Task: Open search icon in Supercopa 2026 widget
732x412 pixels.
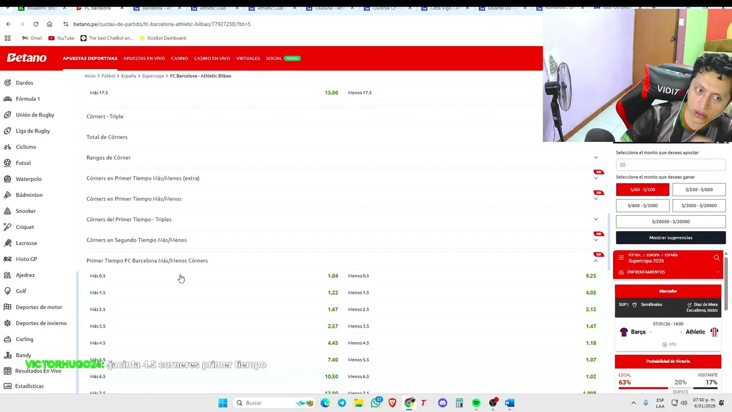Action: click(717, 257)
